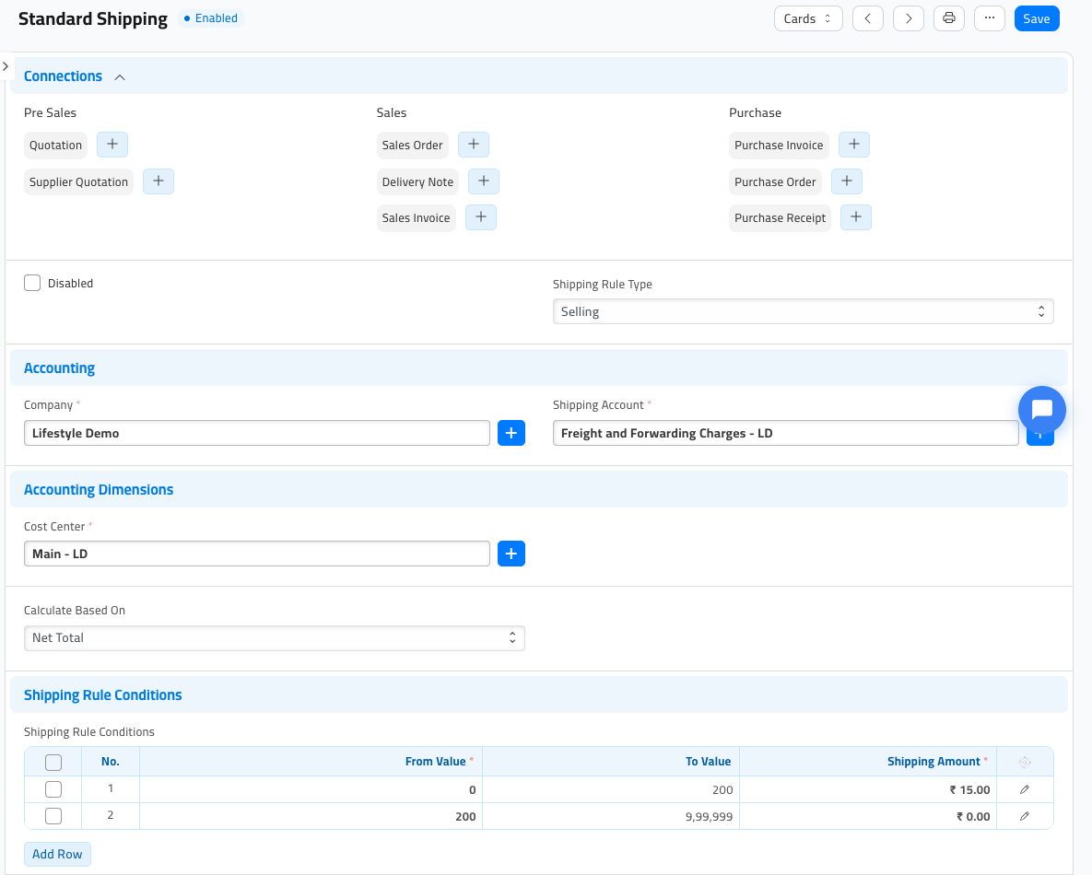Image resolution: width=1092 pixels, height=875 pixels.
Task: Open the Shipping Rule Type dropdown
Action: tap(803, 312)
